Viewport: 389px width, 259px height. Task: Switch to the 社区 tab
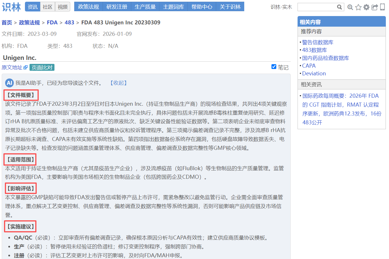48,7
